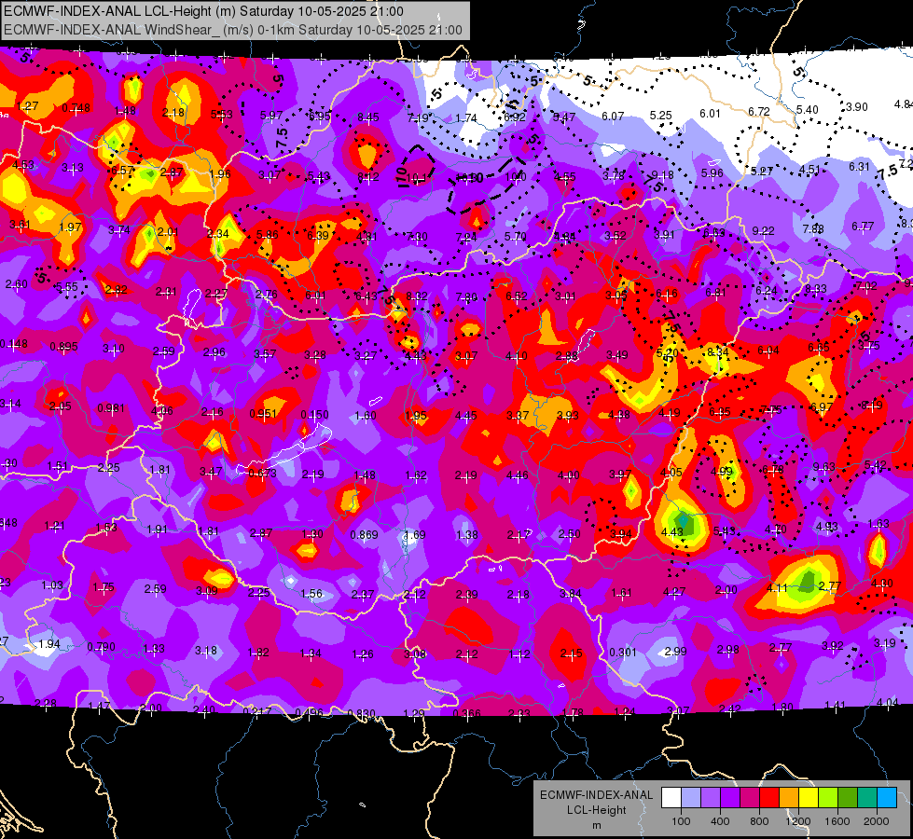Image resolution: width=913 pixels, height=839 pixels.
Task: Click the white swatch in the LCL-Height legend
Action: (x=671, y=798)
